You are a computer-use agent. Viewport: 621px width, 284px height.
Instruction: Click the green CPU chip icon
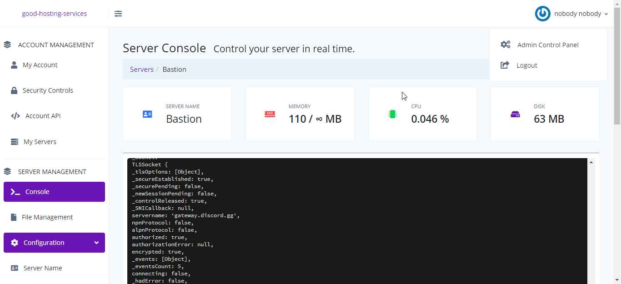[x=392, y=114]
